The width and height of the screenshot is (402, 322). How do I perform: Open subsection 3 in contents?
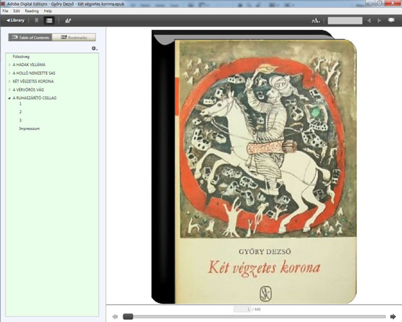[x=20, y=120]
